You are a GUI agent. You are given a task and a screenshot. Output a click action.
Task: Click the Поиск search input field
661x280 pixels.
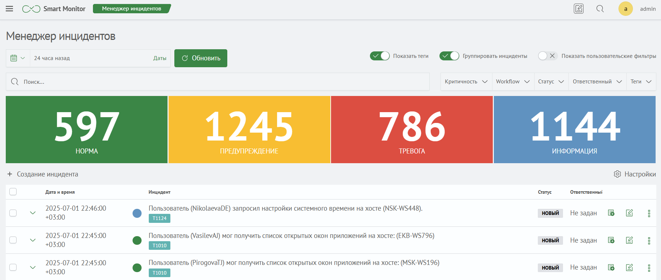click(x=218, y=82)
